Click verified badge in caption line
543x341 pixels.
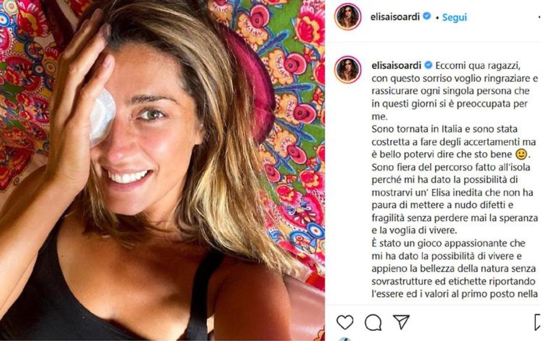coord(428,65)
